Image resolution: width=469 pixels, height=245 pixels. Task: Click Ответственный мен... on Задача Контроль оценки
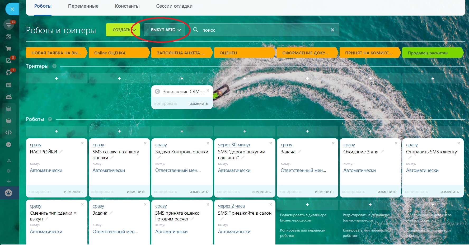(x=178, y=170)
